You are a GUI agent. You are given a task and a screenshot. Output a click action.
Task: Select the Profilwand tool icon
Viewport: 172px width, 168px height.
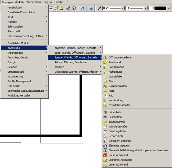pos(105,62)
